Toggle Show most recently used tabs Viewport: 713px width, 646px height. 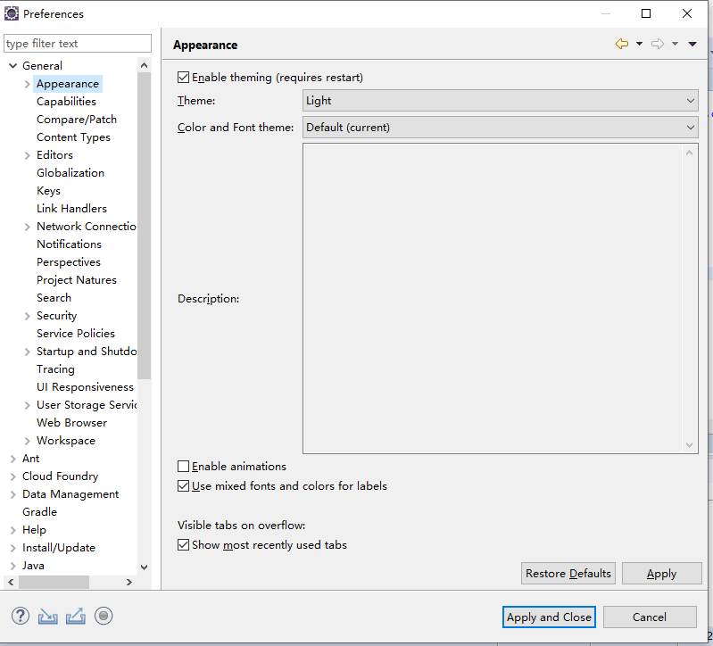[x=183, y=544]
